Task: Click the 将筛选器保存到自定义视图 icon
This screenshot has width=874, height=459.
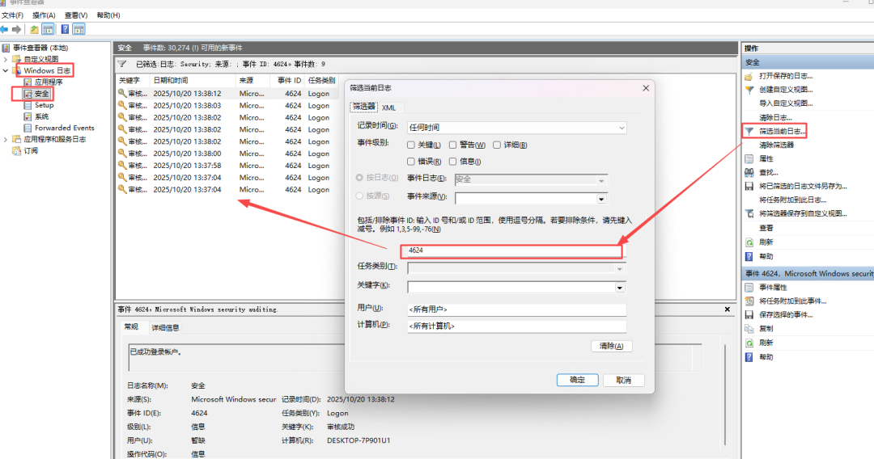Action: (749, 213)
